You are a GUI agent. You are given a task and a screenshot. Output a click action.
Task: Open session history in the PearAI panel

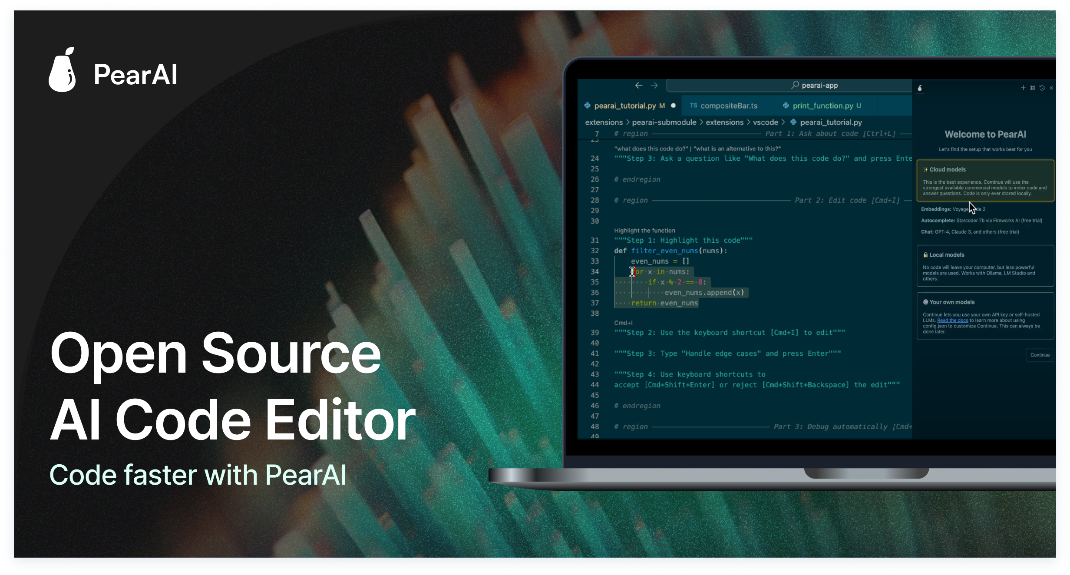point(1042,88)
